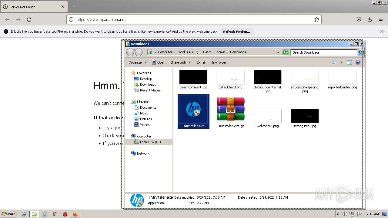
Task: Open the Organize menu
Action: [x=137, y=62]
